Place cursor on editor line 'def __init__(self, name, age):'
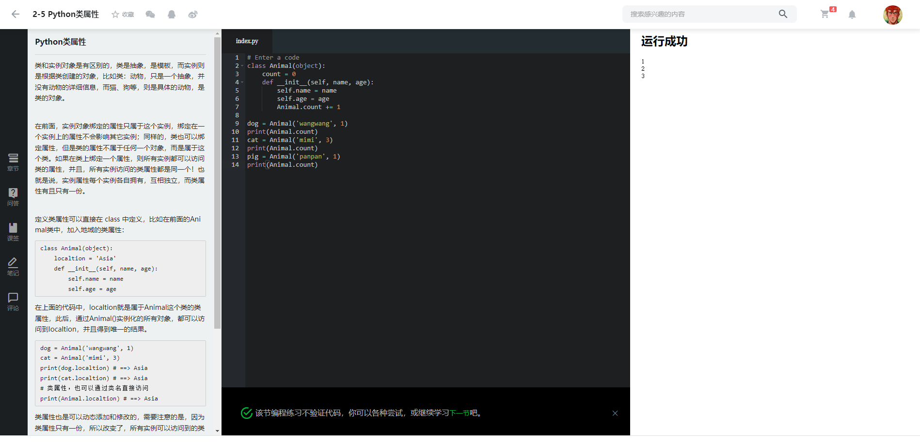The image size is (920, 447). (318, 82)
